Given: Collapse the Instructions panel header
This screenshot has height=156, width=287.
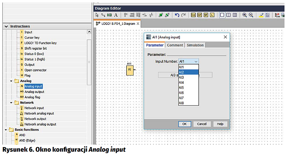Looking at the screenshot, I should pyautogui.click(x=6, y=26).
